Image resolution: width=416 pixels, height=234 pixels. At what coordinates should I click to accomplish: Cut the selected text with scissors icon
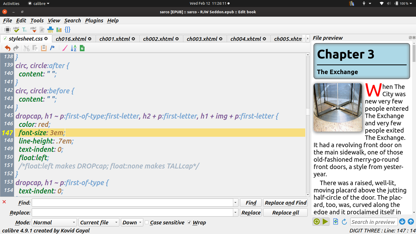pyautogui.click(x=27, y=48)
